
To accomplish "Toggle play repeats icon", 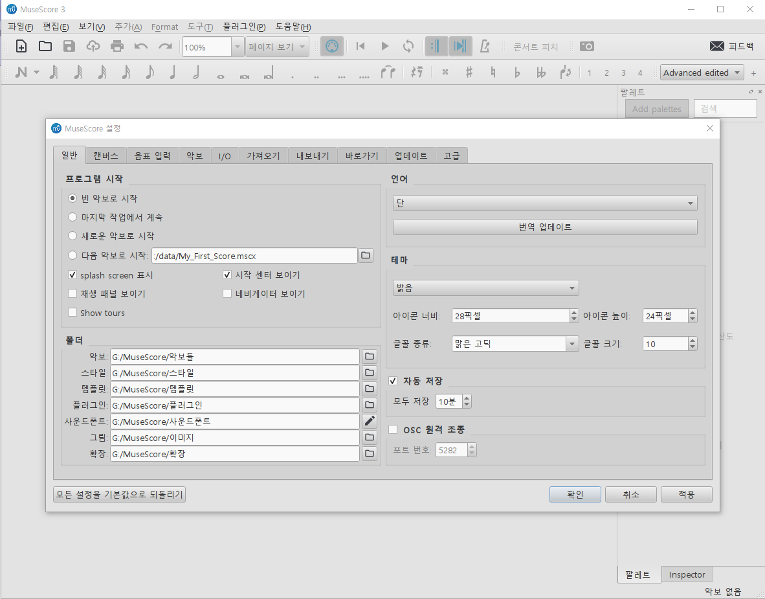I will click(436, 47).
